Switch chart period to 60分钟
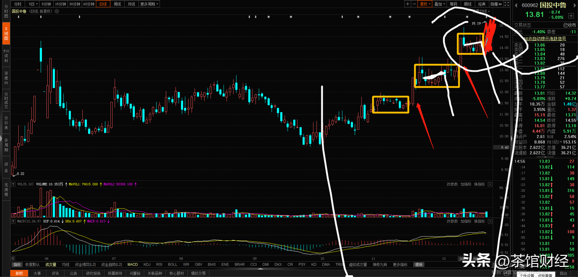This screenshot has width=578, height=277. point(89,3)
